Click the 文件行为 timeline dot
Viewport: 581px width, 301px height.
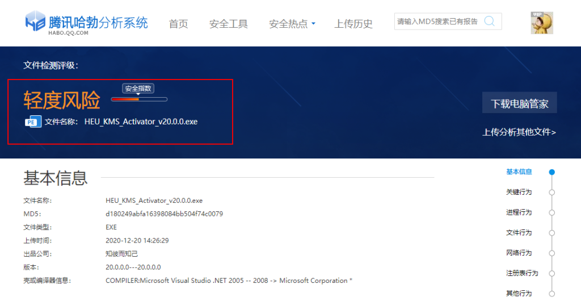(x=551, y=233)
